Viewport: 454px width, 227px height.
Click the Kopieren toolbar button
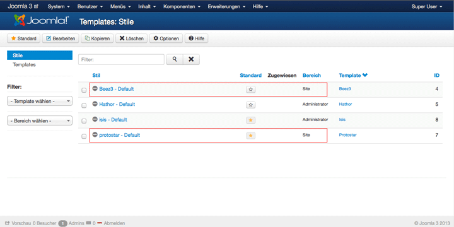click(97, 38)
